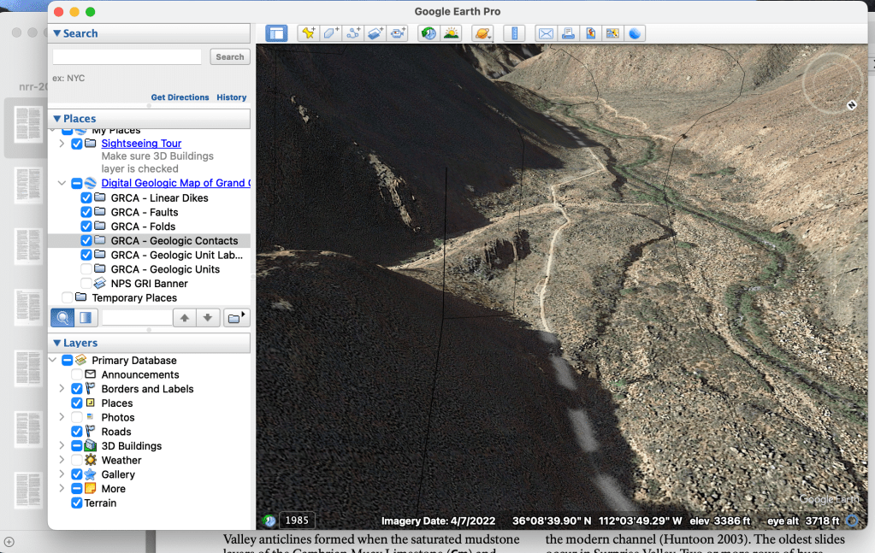The image size is (875, 553).
Task: Open the Get Directions link
Action: 180,97
